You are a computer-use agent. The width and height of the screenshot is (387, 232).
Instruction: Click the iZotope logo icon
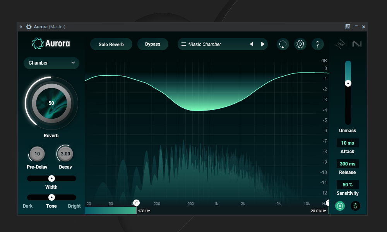340,44
